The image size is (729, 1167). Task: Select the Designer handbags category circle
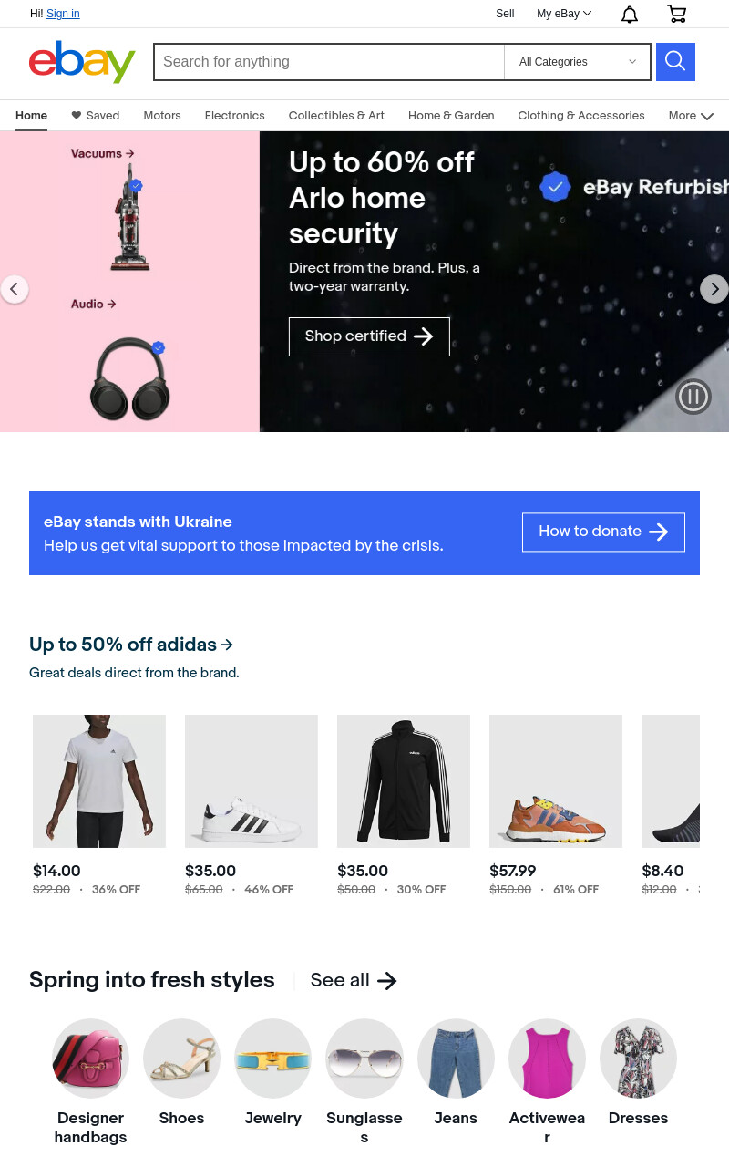pyautogui.click(x=90, y=1059)
